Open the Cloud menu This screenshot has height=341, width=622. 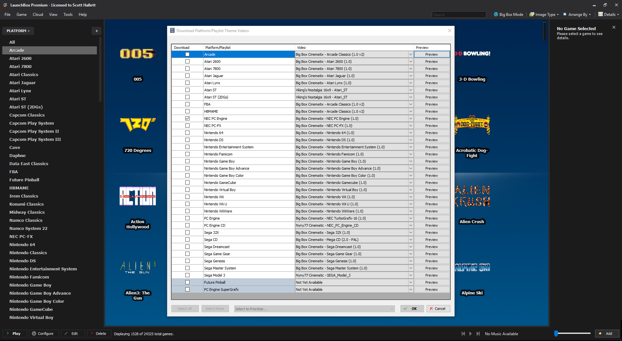(x=38, y=15)
